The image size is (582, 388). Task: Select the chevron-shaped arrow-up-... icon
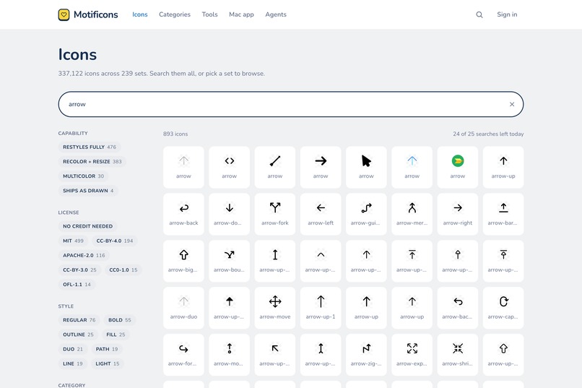click(321, 261)
